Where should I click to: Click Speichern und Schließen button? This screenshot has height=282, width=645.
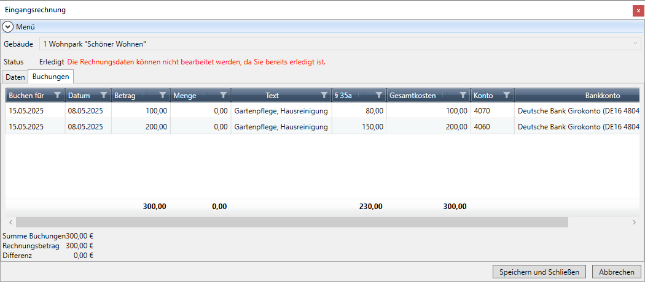pos(539,272)
